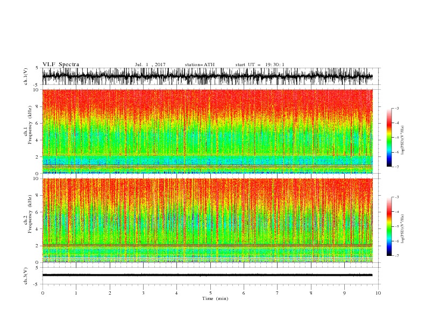The width and height of the screenshot is (426, 329).
Task: Click the time axis tick label "2"
Action: 110,293
